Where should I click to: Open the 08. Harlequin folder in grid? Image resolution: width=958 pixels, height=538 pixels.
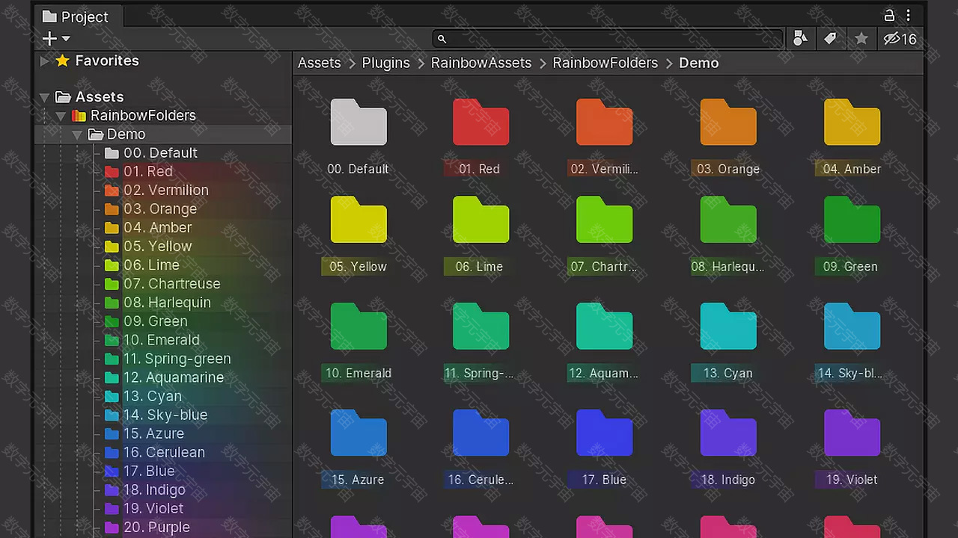point(728,220)
